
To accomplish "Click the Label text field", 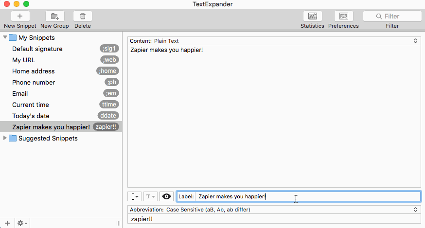I will (x=307, y=196).
